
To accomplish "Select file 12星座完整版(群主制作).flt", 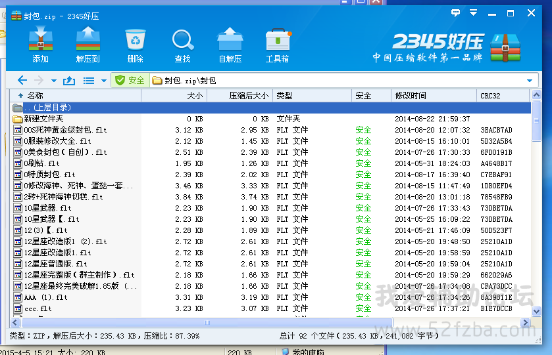I will click(270, 275).
